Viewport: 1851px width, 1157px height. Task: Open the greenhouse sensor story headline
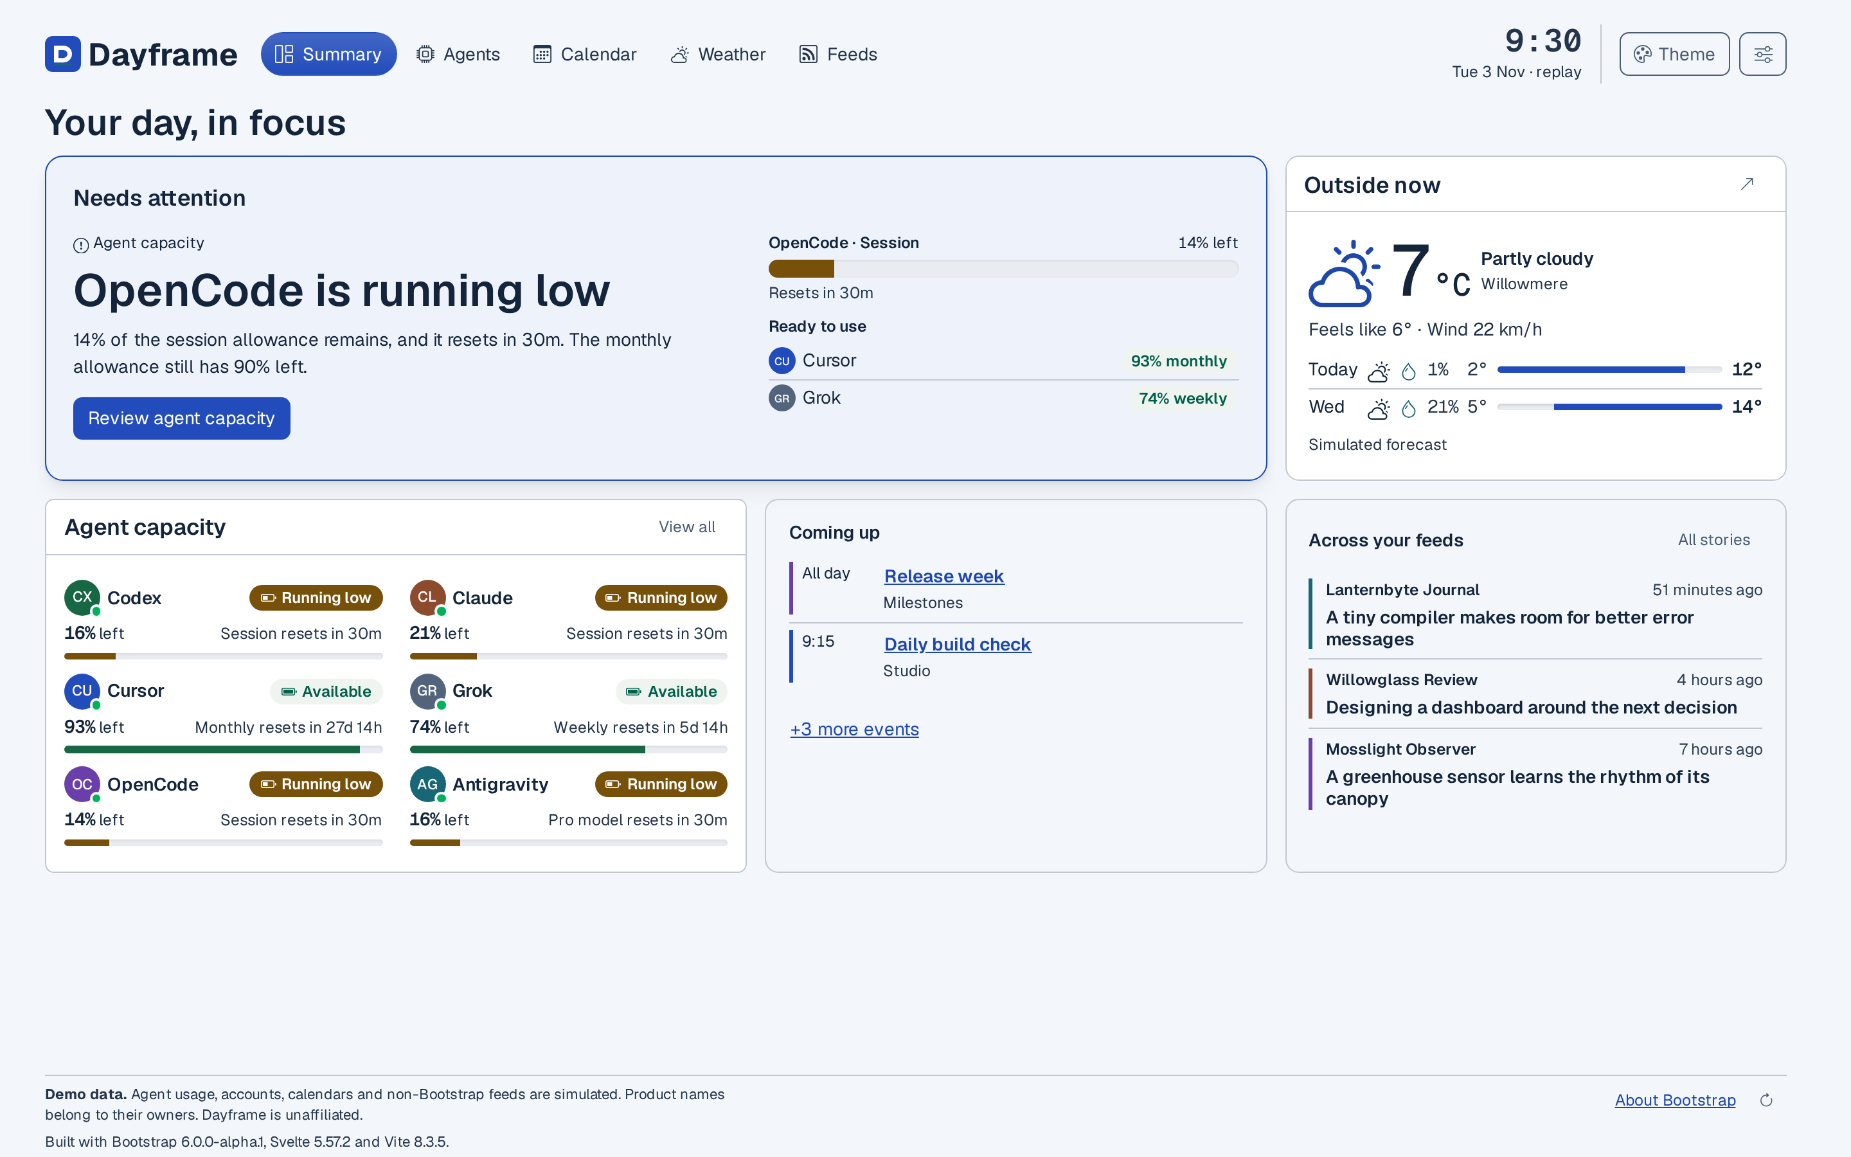point(1517,787)
